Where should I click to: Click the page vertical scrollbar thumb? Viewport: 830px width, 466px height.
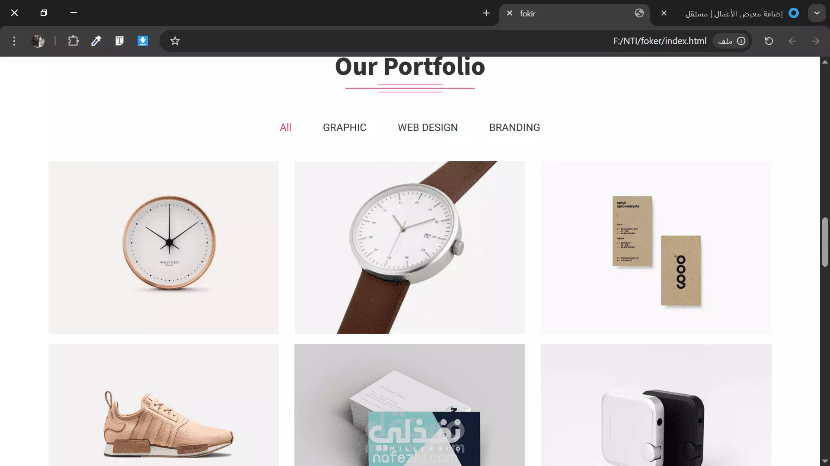[x=825, y=242]
